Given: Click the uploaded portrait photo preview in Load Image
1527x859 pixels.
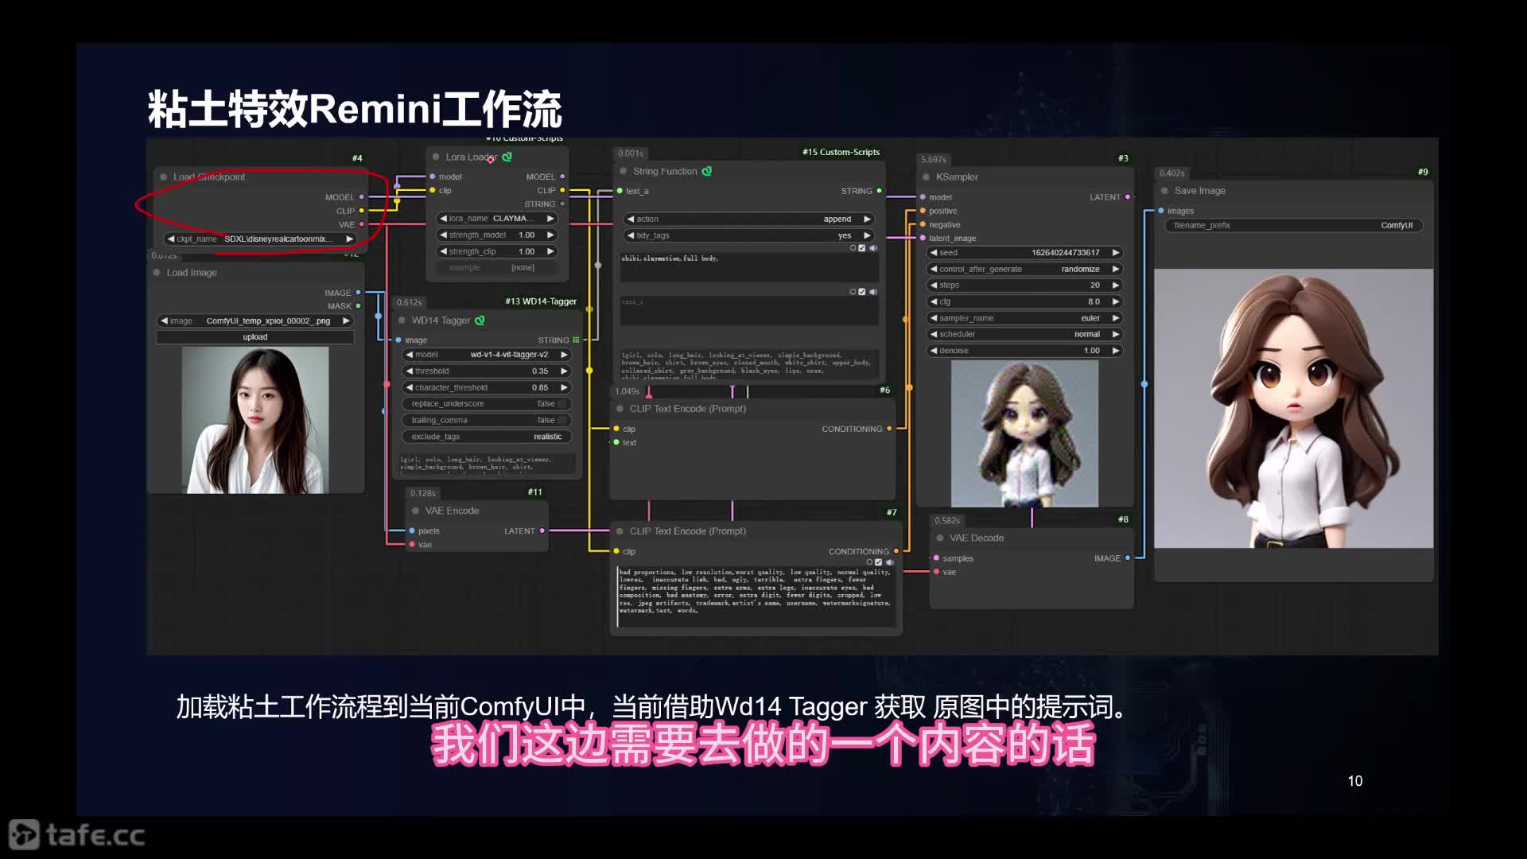Looking at the screenshot, I should click(255, 420).
